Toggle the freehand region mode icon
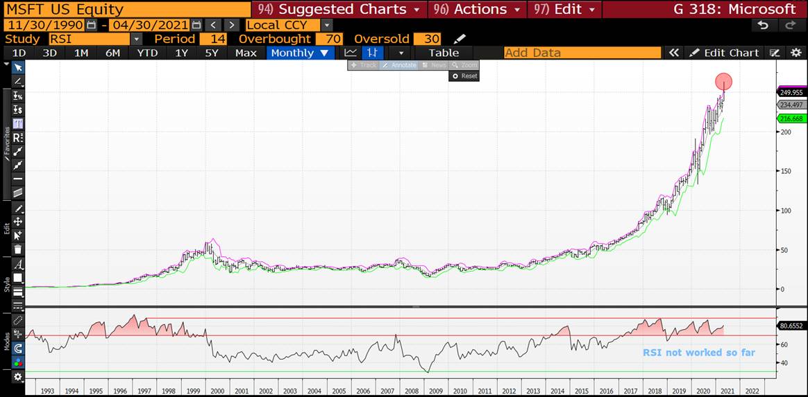This screenshot has height=397, width=808. [x=18, y=320]
